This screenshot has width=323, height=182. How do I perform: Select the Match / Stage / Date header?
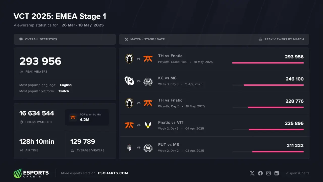pyautogui.click(x=147, y=39)
